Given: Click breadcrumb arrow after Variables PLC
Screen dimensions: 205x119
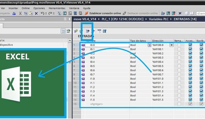Looking at the screenshot, I should pos(171,19).
